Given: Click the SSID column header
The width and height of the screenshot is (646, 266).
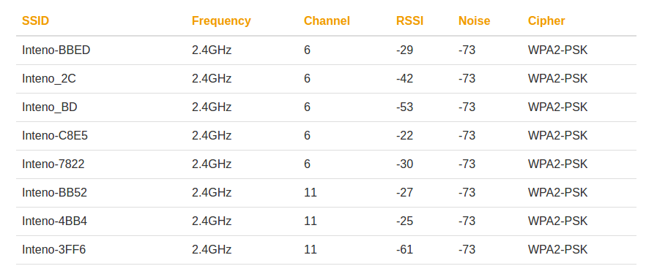Looking at the screenshot, I should pos(35,21).
